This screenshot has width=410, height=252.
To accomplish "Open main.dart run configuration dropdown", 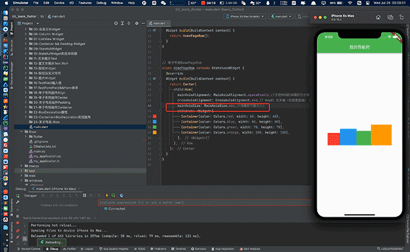I will [x=281, y=16].
